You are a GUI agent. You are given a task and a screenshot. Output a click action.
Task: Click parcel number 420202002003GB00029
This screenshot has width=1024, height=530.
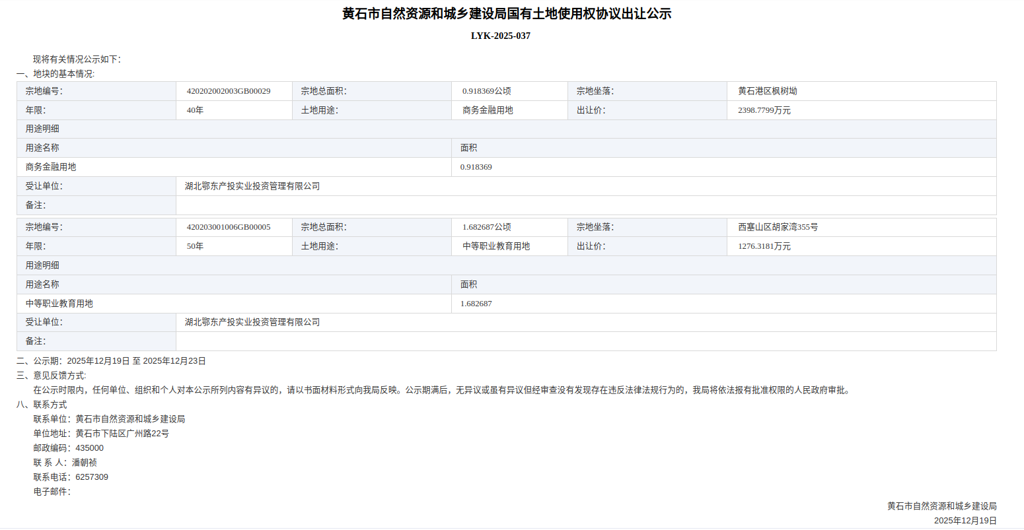[229, 91]
